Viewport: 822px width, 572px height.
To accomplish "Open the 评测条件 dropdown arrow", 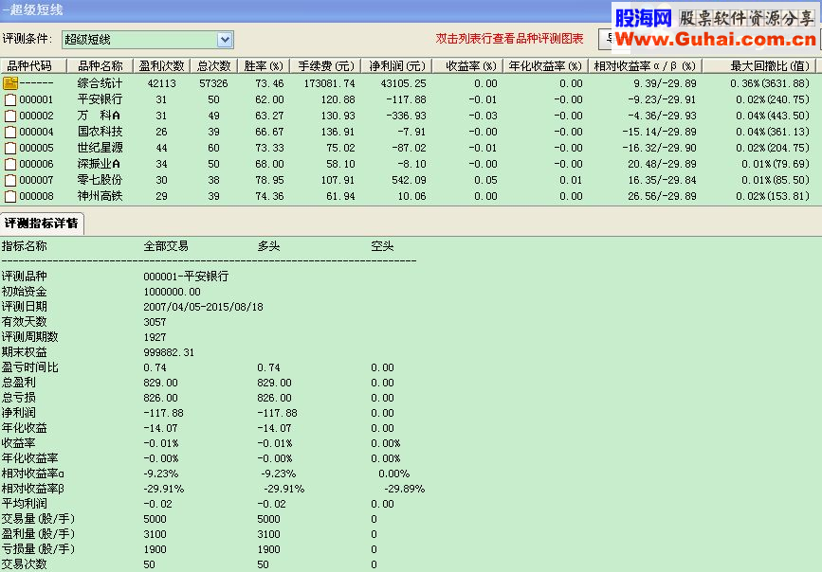I will [225, 40].
